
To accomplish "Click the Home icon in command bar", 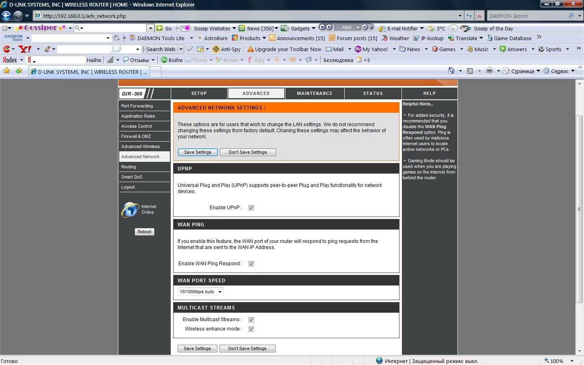I will [451, 71].
